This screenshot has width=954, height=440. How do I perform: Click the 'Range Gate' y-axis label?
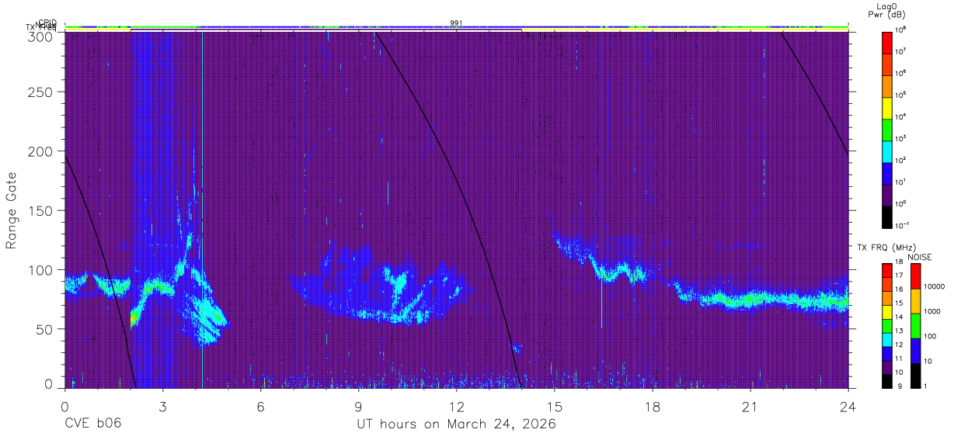(x=12, y=210)
